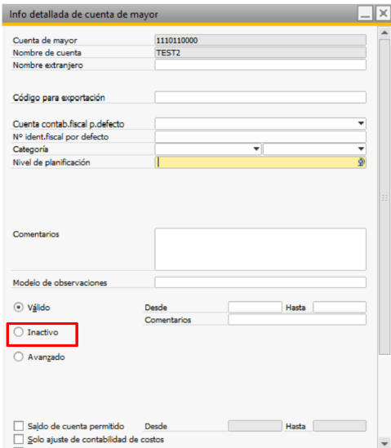Check Solo ajuste de contabilidad de costos
This screenshot has width=391, height=448.
(x=19, y=439)
